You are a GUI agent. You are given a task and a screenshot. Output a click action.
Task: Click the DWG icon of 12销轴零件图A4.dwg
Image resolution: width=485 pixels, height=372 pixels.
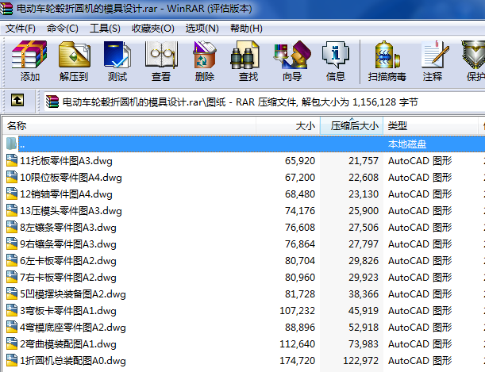tap(12, 194)
